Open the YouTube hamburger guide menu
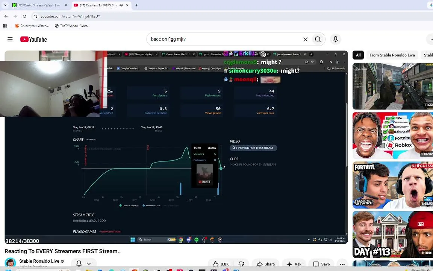 [10, 39]
